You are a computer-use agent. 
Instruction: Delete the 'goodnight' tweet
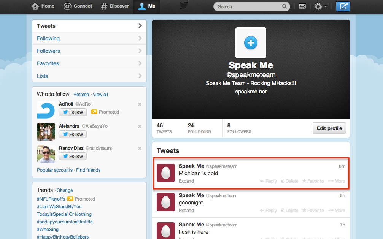290,211
